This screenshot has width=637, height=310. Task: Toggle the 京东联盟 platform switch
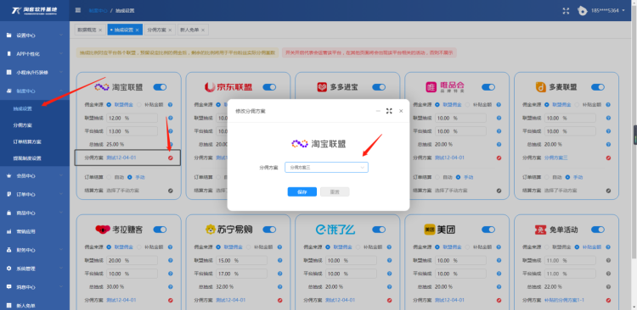(269, 87)
